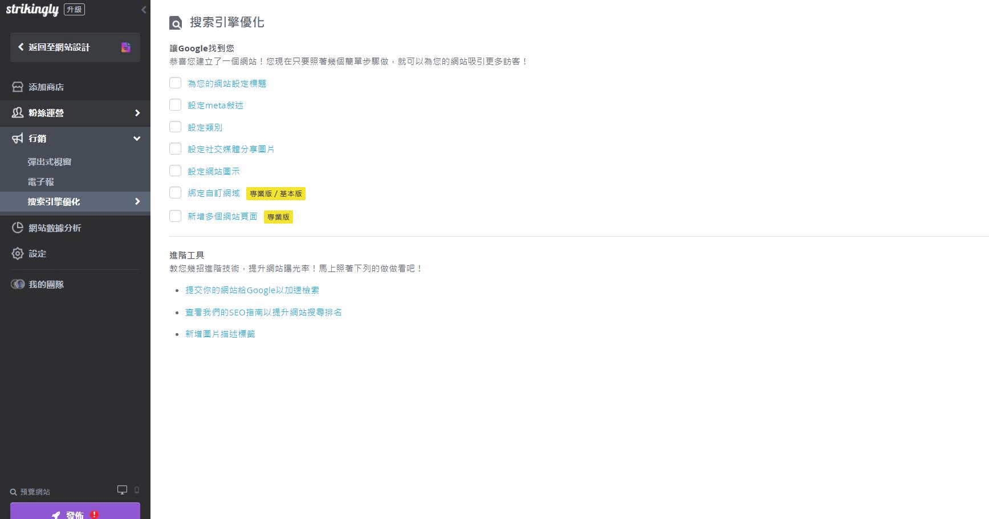Click the 添加商店 store icon
Image resolution: width=989 pixels, height=519 pixels.
coord(17,87)
